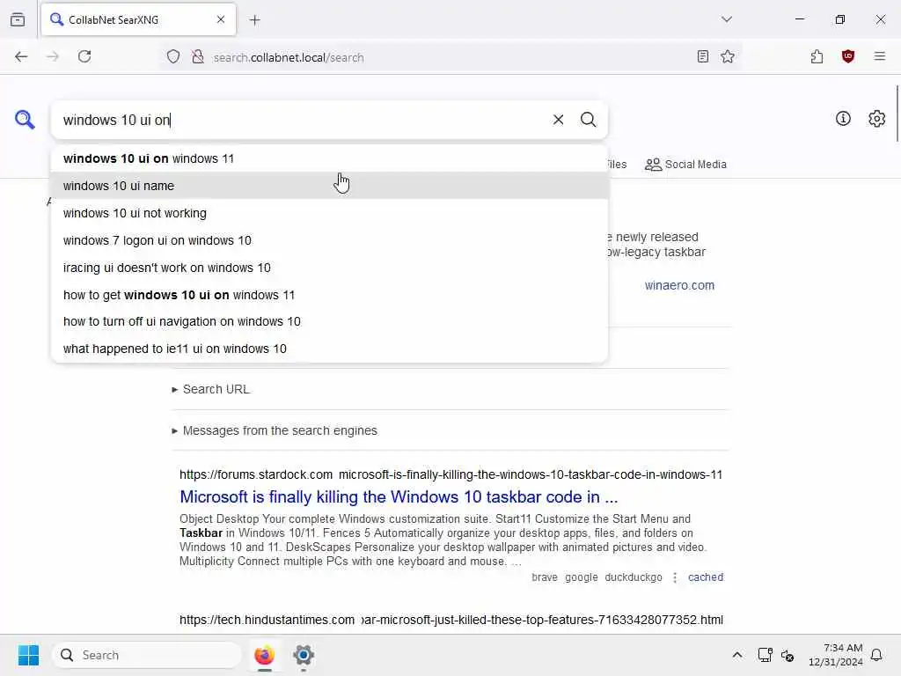Screen dimensions: 901x676
Task: Close the CollabNet SearXNG tab
Action: click(221, 19)
